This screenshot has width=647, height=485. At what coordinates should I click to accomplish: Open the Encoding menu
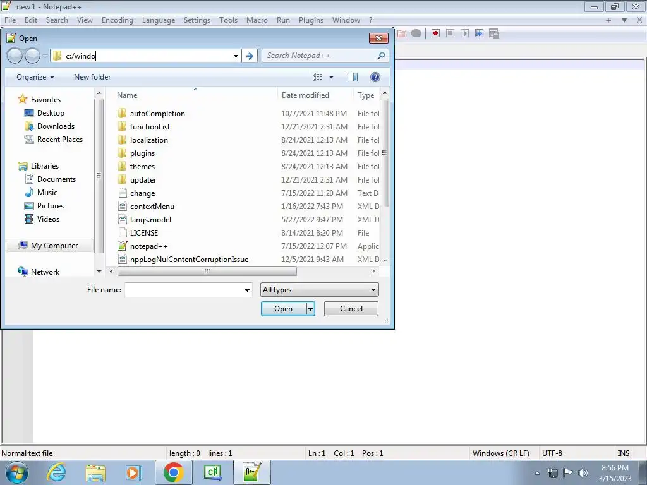pyautogui.click(x=117, y=20)
